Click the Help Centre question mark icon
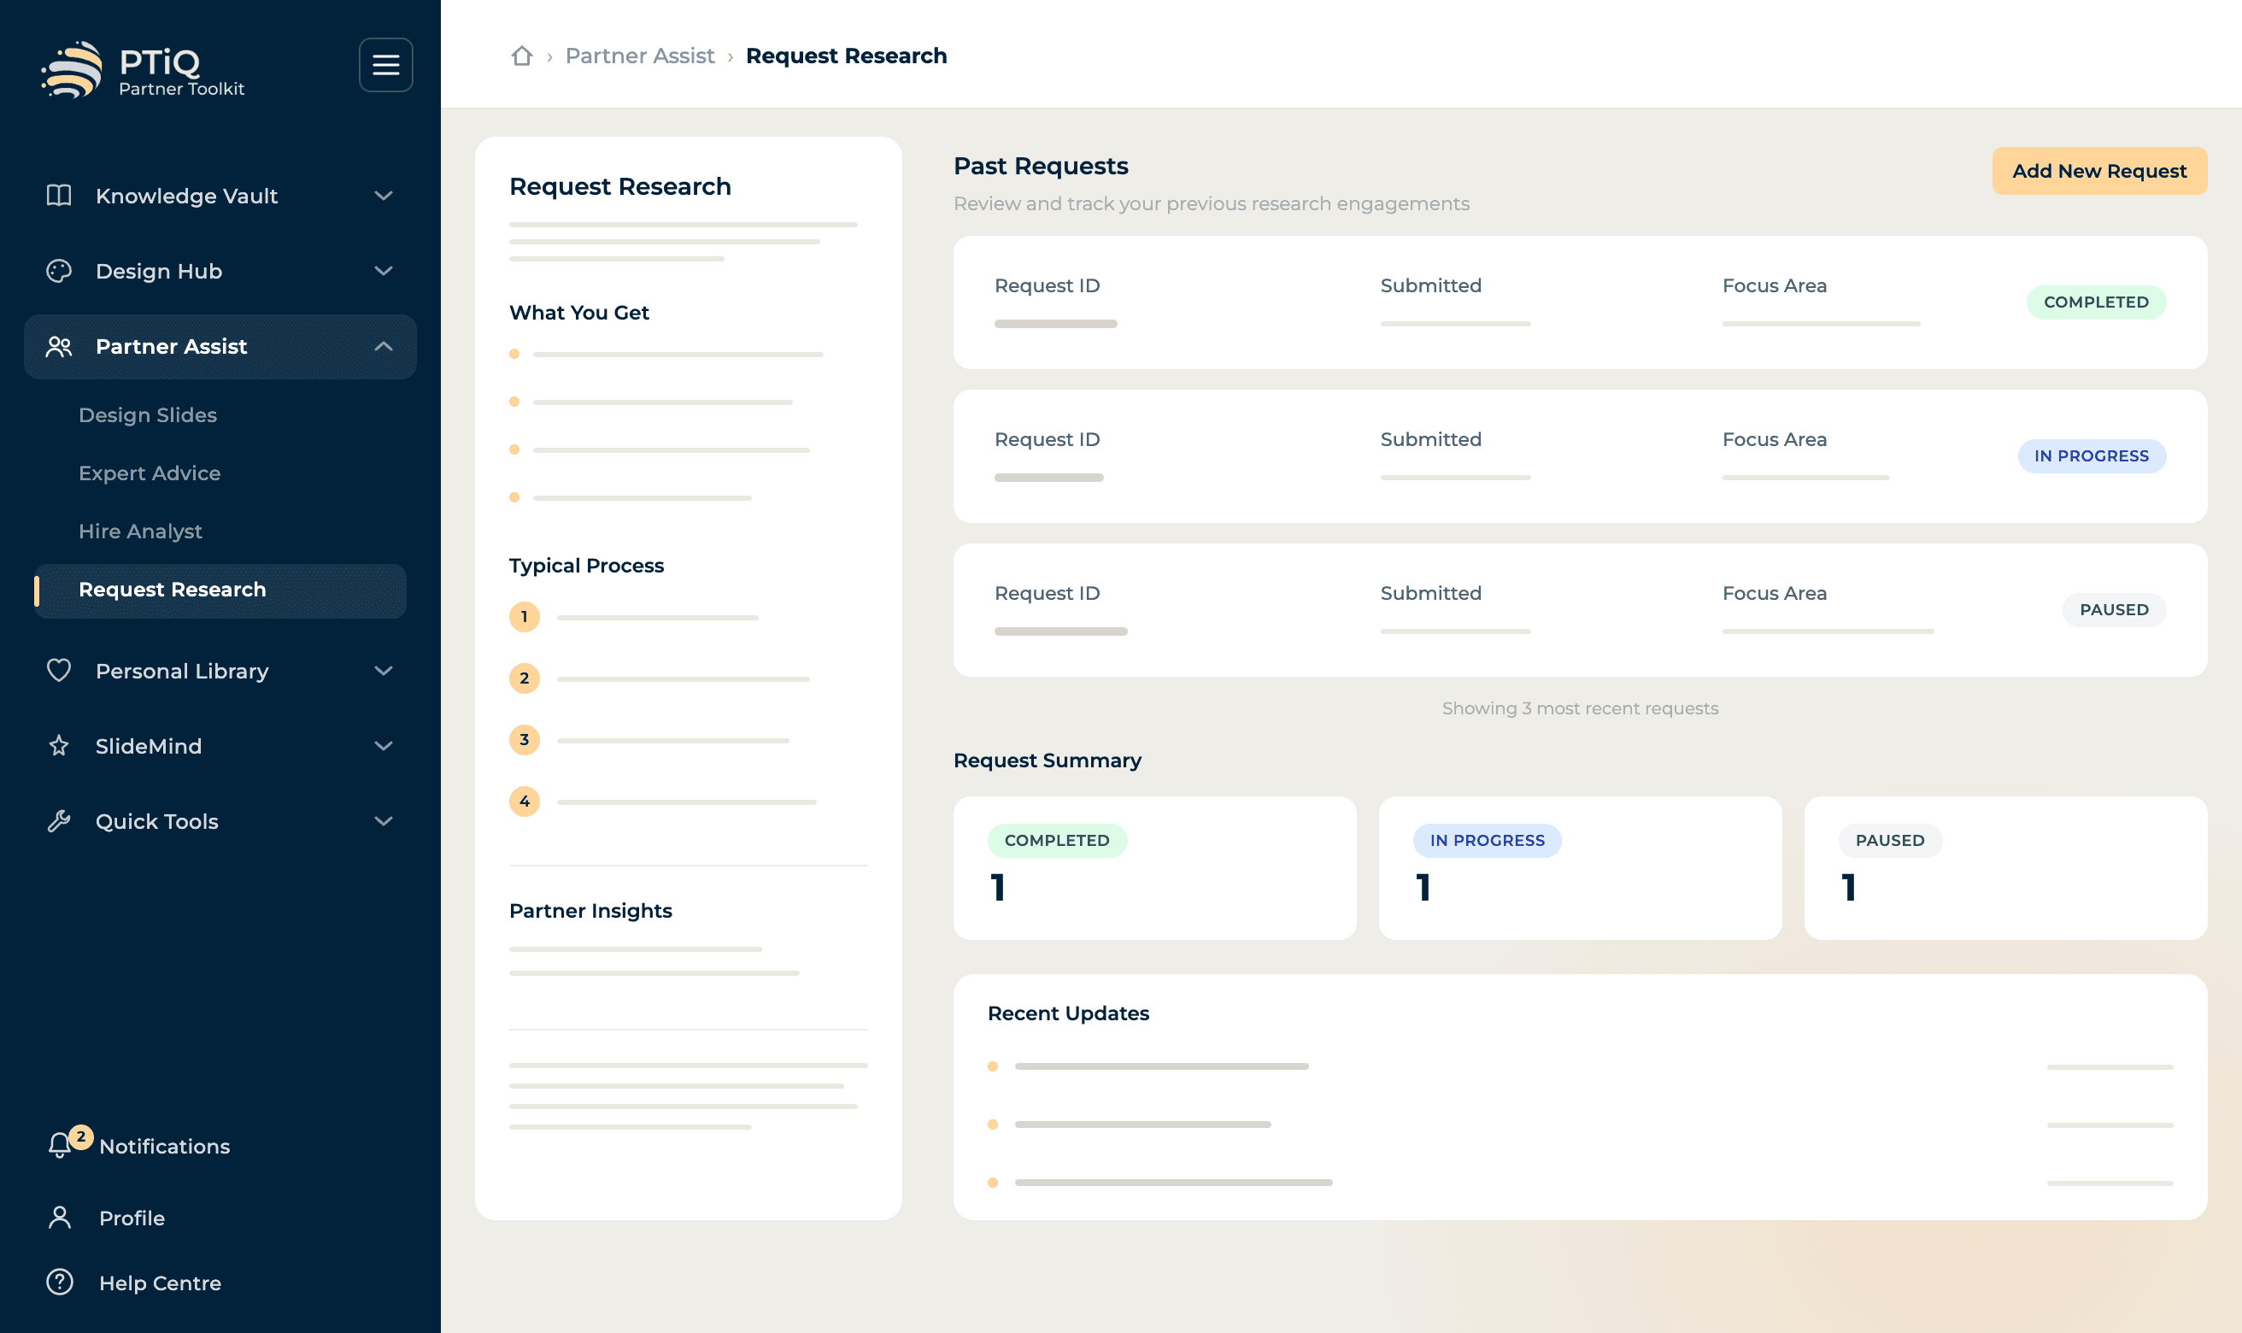This screenshot has height=1333, width=2242. point(59,1282)
